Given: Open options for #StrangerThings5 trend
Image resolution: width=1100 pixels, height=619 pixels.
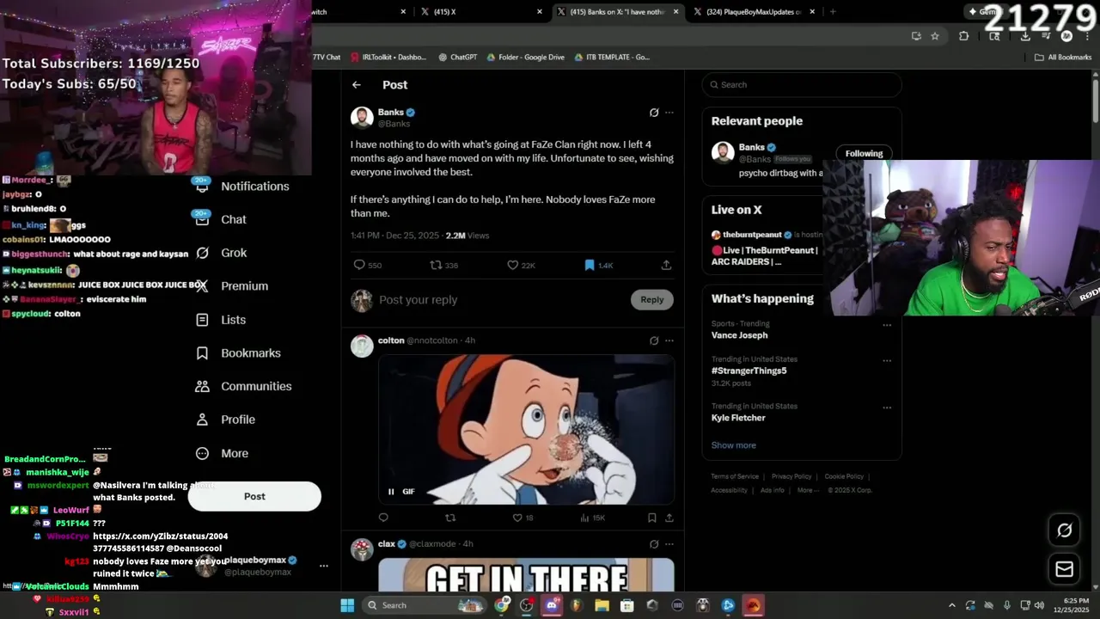Looking at the screenshot, I should click(x=887, y=360).
